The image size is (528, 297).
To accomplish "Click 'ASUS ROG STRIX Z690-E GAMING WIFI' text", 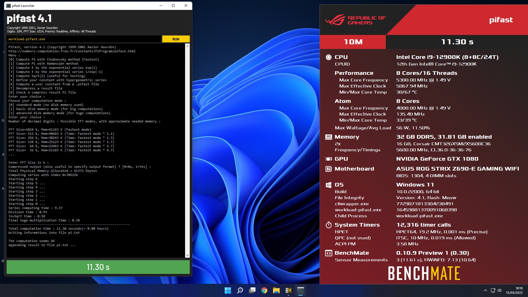I will coord(458,169).
